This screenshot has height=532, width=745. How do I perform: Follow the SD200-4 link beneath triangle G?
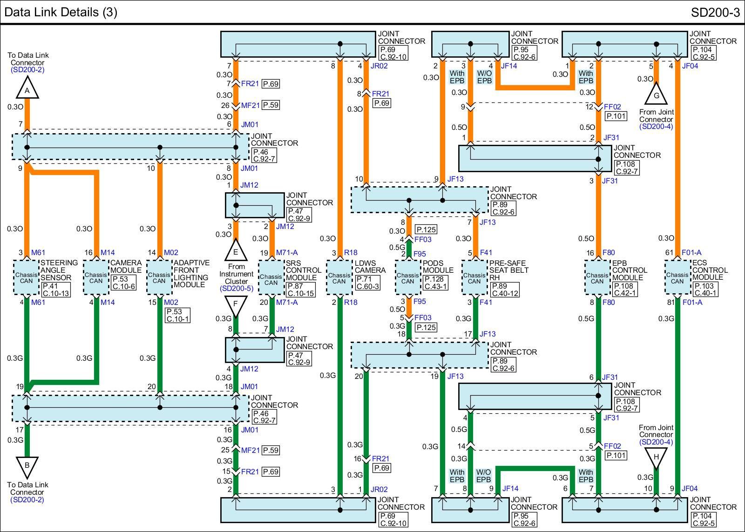[x=656, y=127]
